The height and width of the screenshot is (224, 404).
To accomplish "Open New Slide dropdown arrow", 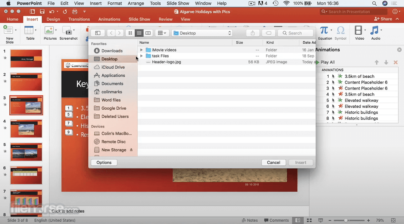I will pyautogui.click(x=16, y=30).
